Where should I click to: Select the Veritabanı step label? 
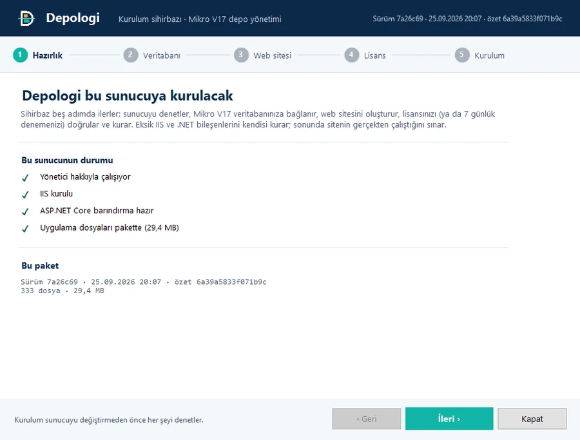tap(162, 55)
